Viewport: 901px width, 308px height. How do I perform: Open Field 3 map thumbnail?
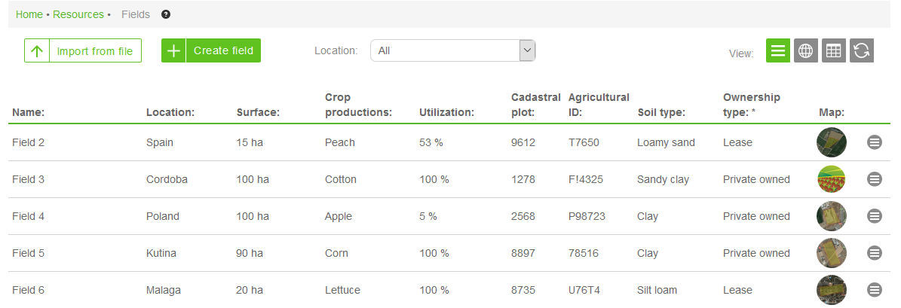(x=832, y=179)
